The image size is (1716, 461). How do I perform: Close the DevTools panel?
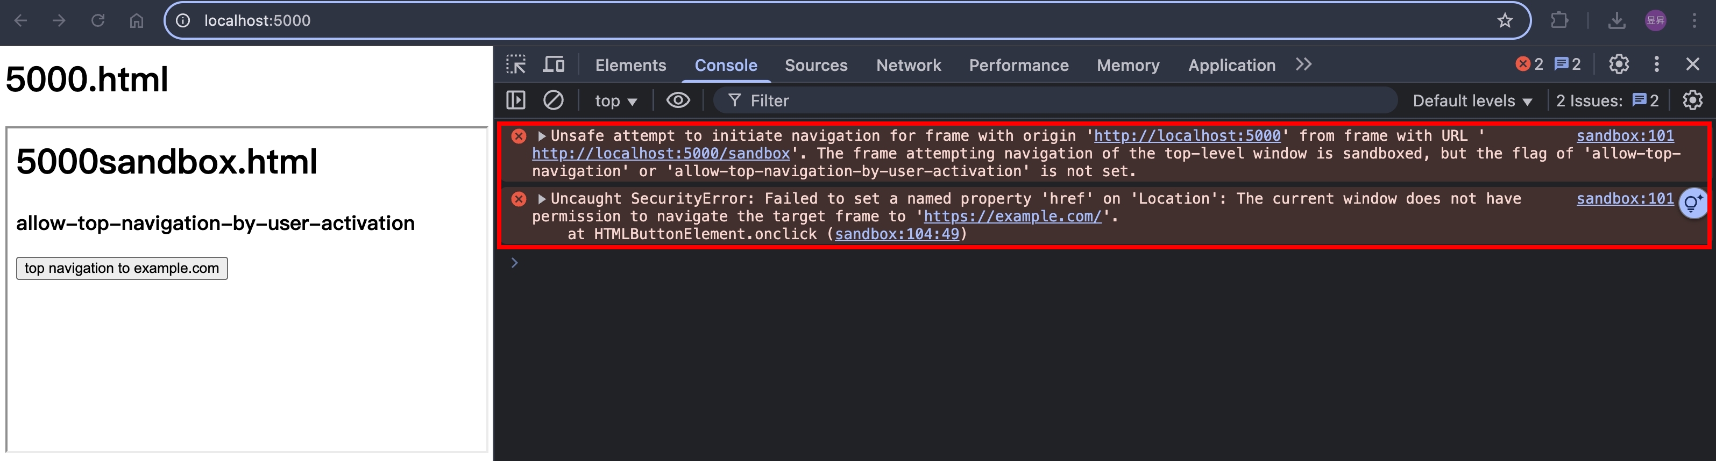tap(1693, 64)
